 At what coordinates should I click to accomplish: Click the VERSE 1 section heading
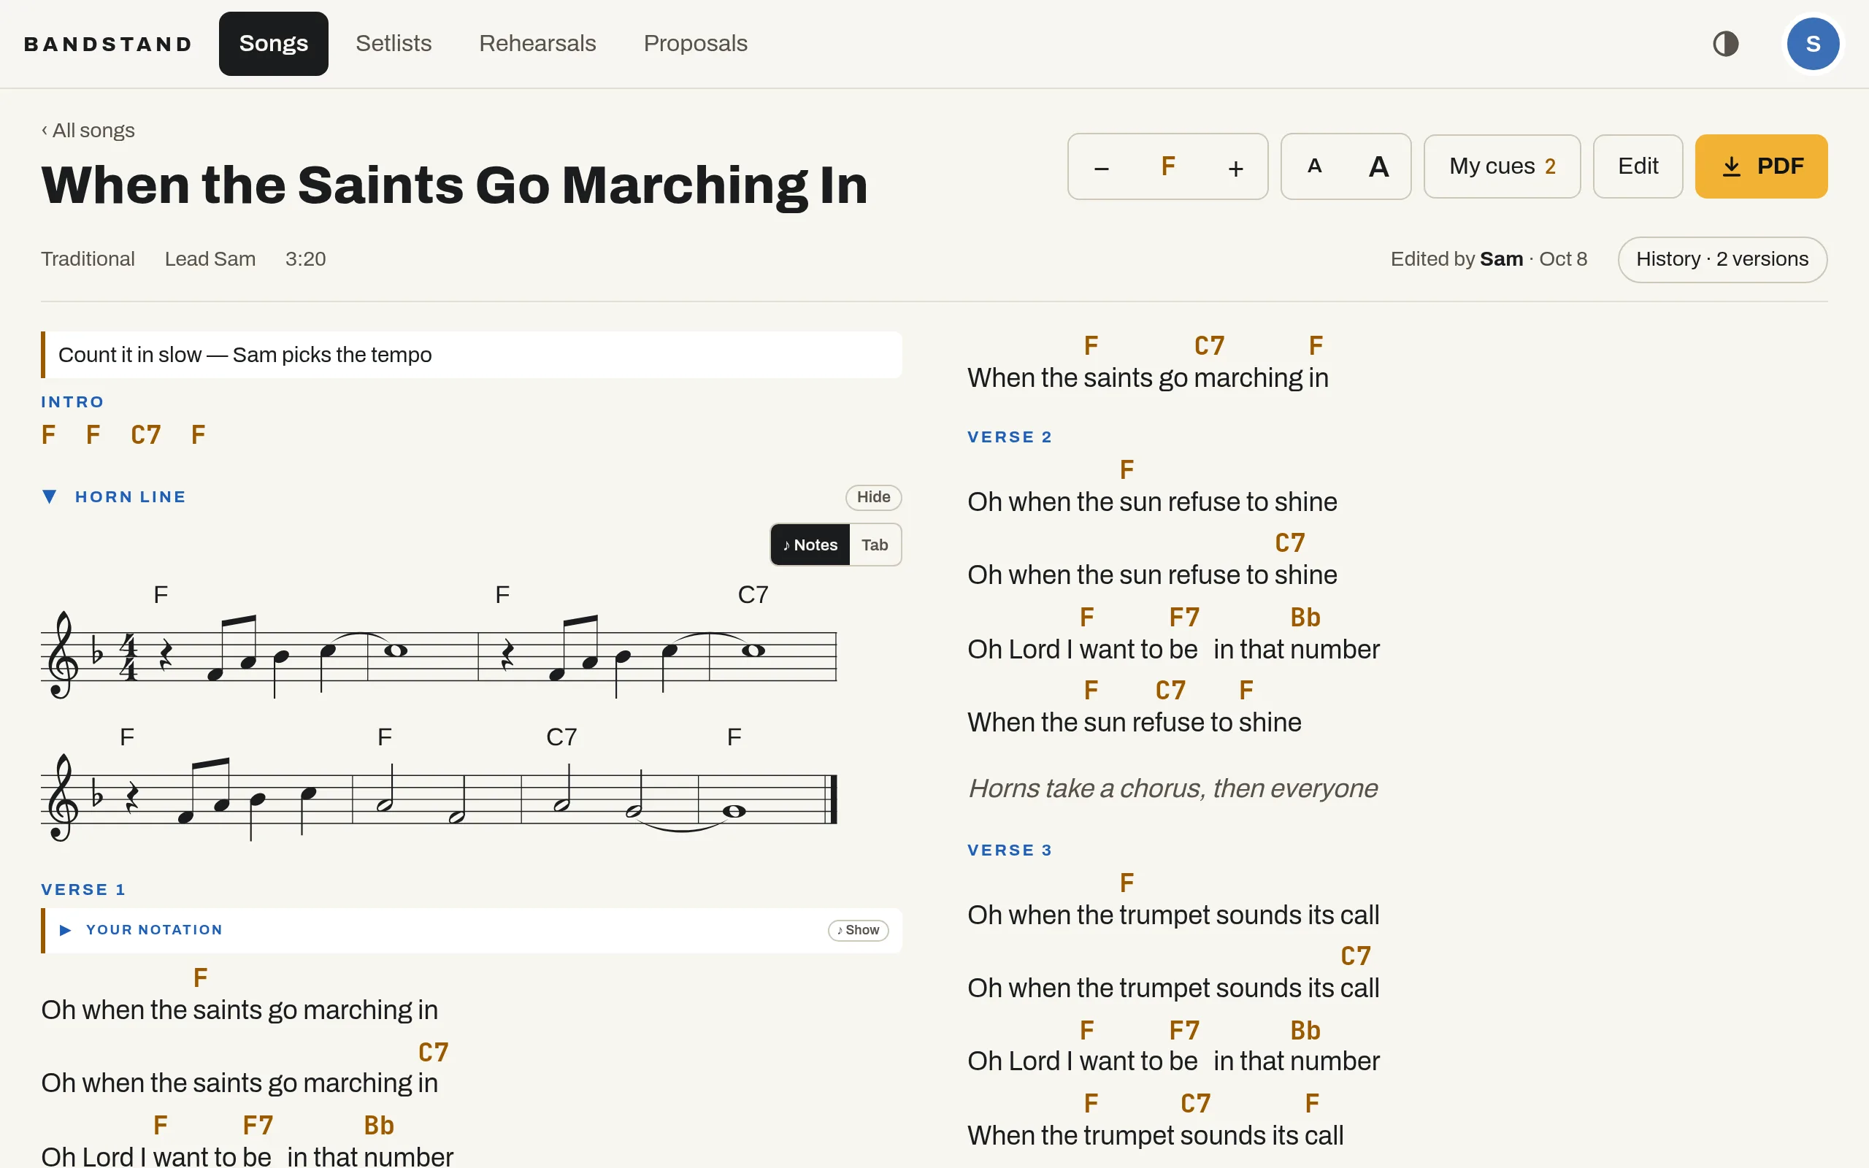[83, 889]
